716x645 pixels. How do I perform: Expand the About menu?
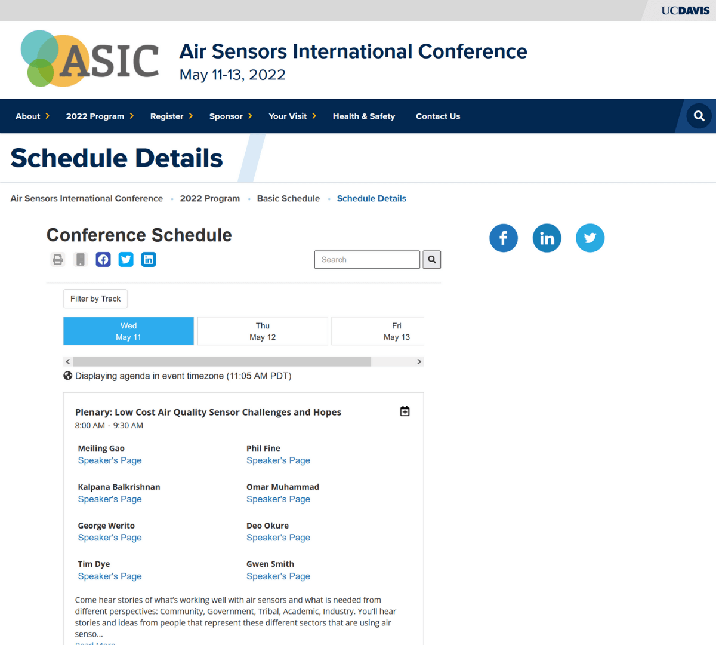(x=32, y=116)
